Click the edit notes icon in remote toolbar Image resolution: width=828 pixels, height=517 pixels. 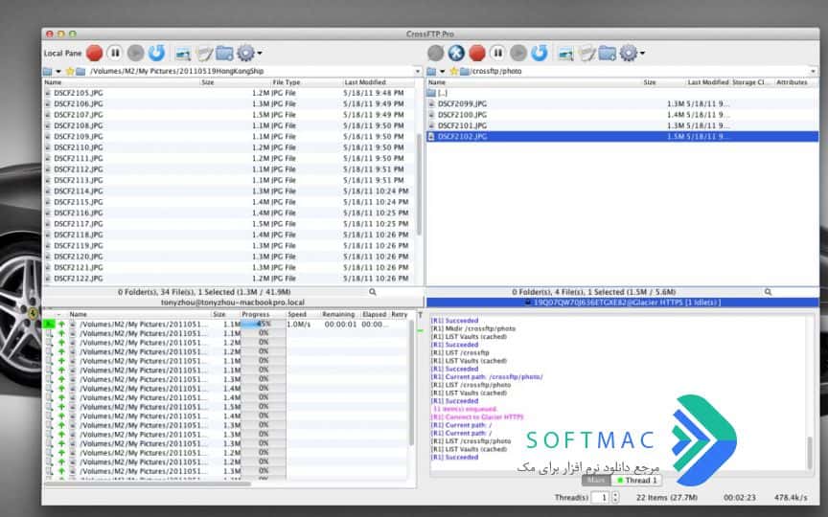point(586,54)
